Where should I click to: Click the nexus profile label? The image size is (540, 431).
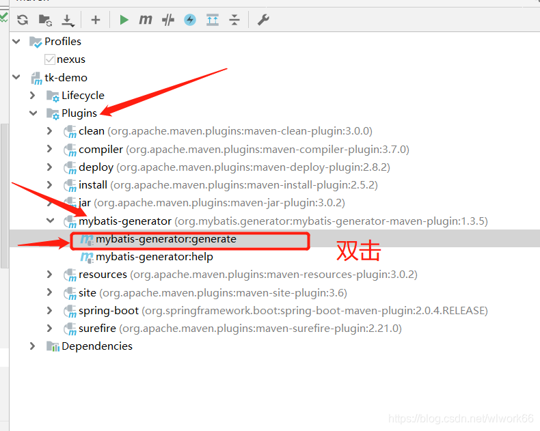(71, 59)
